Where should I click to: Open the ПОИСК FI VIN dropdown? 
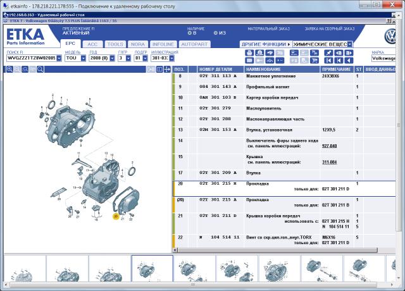[59, 58]
